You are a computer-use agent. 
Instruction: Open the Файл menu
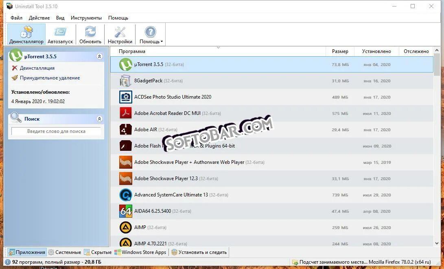tap(16, 18)
